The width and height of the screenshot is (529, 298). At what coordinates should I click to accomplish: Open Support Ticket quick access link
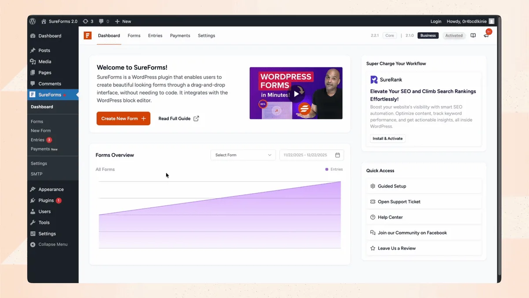(424, 202)
